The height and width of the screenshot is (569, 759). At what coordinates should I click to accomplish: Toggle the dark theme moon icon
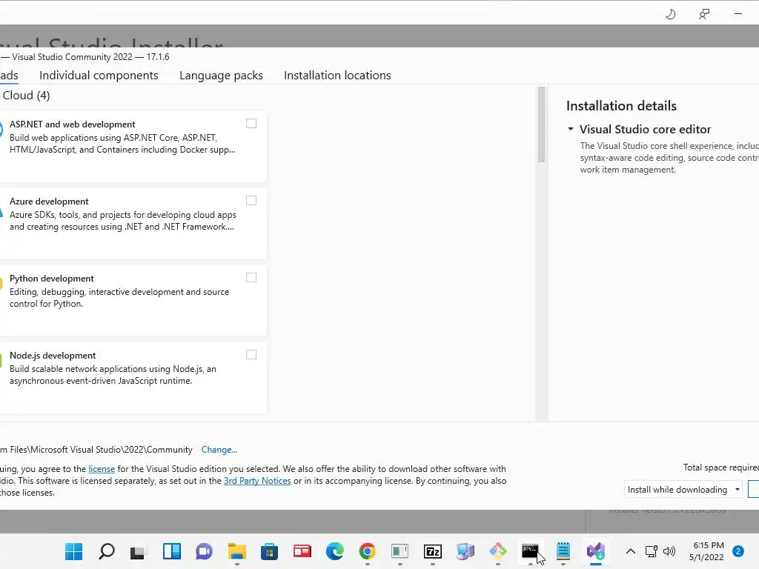point(670,14)
